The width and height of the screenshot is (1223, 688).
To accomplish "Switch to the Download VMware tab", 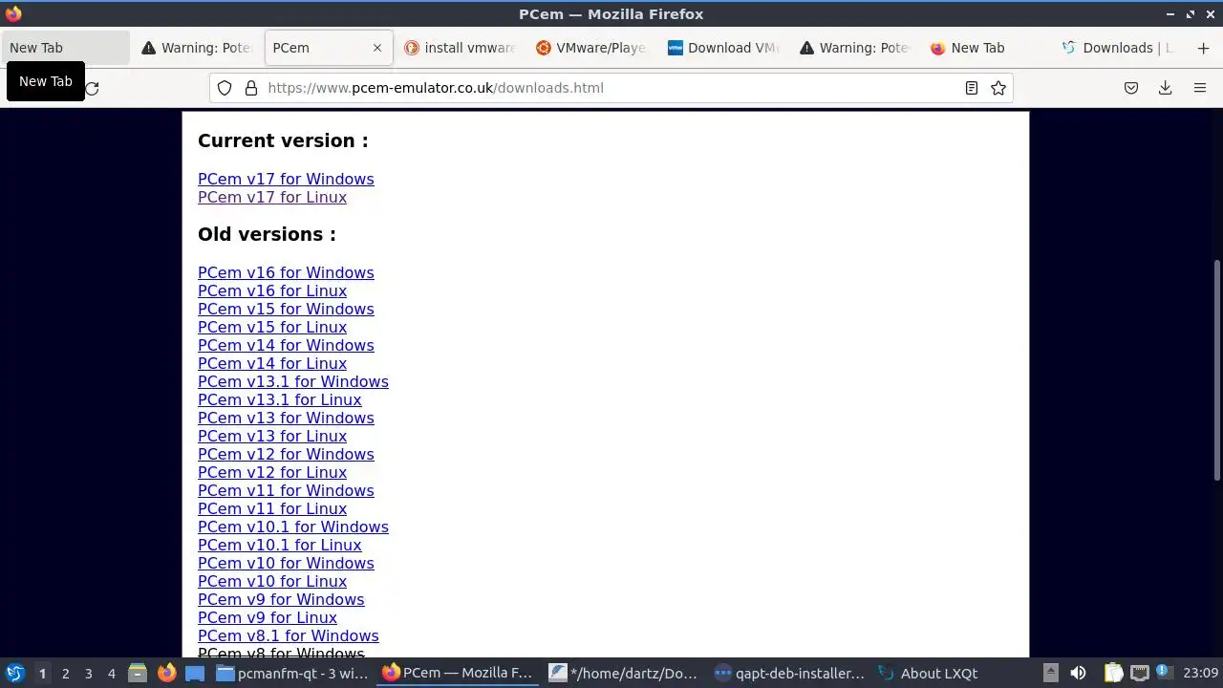I will [723, 48].
